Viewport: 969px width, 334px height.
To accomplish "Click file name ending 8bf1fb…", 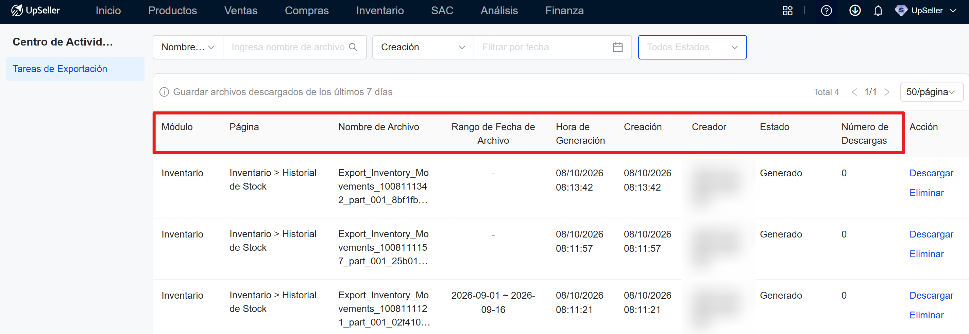I will (383, 187).
